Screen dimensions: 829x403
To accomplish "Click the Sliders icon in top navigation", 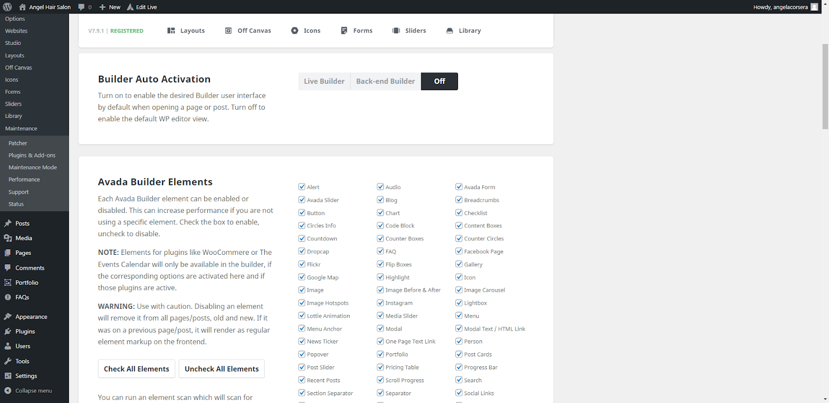I will [x=396, y=31].
